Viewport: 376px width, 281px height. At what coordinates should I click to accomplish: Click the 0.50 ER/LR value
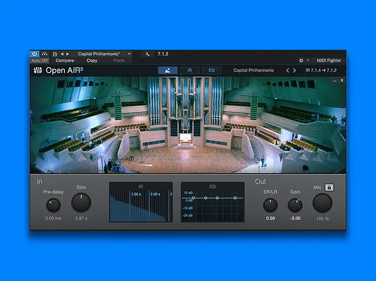[270, 219]
